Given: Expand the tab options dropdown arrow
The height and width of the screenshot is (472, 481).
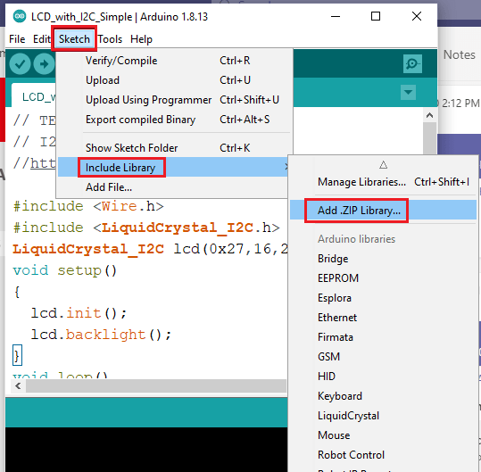Looking at the screenshot, I should pos(408,92).
